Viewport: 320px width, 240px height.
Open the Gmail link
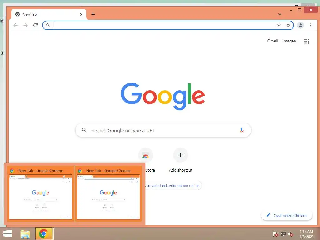point(272,41)
